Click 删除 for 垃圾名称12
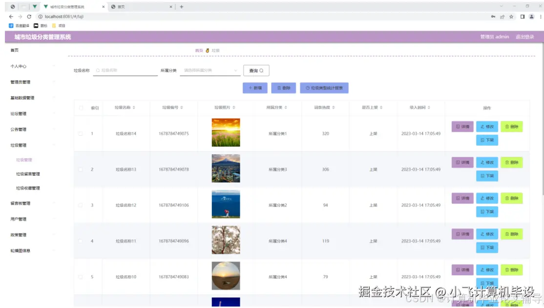This screenshot has height=308, width=544. (512, 198)
